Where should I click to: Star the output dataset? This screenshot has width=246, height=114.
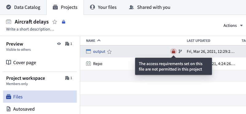(x=109, y=52)
